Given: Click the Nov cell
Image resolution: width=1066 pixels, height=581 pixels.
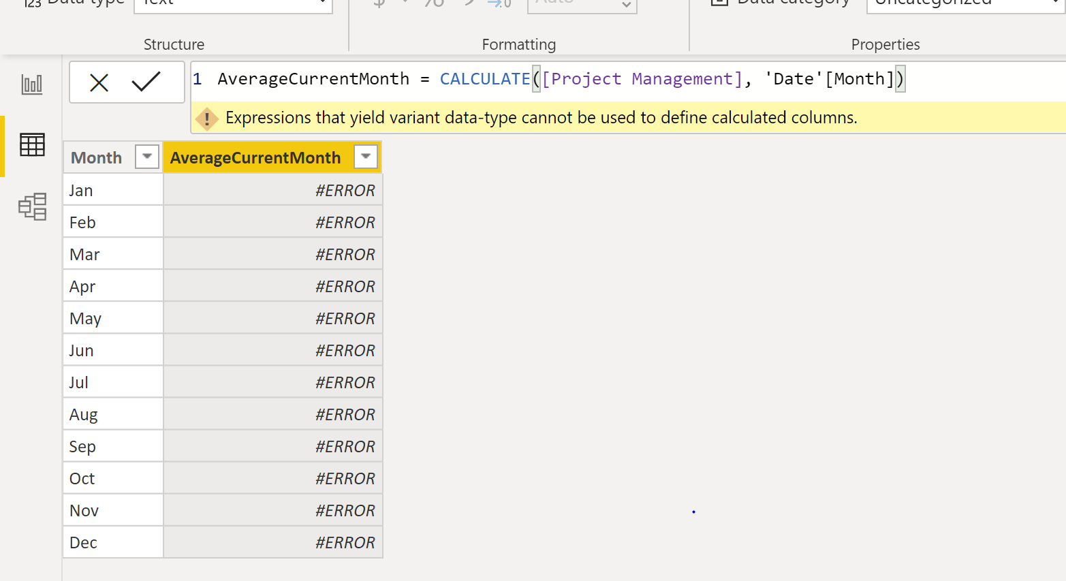Looking at the screenshot, I should 113,510.
